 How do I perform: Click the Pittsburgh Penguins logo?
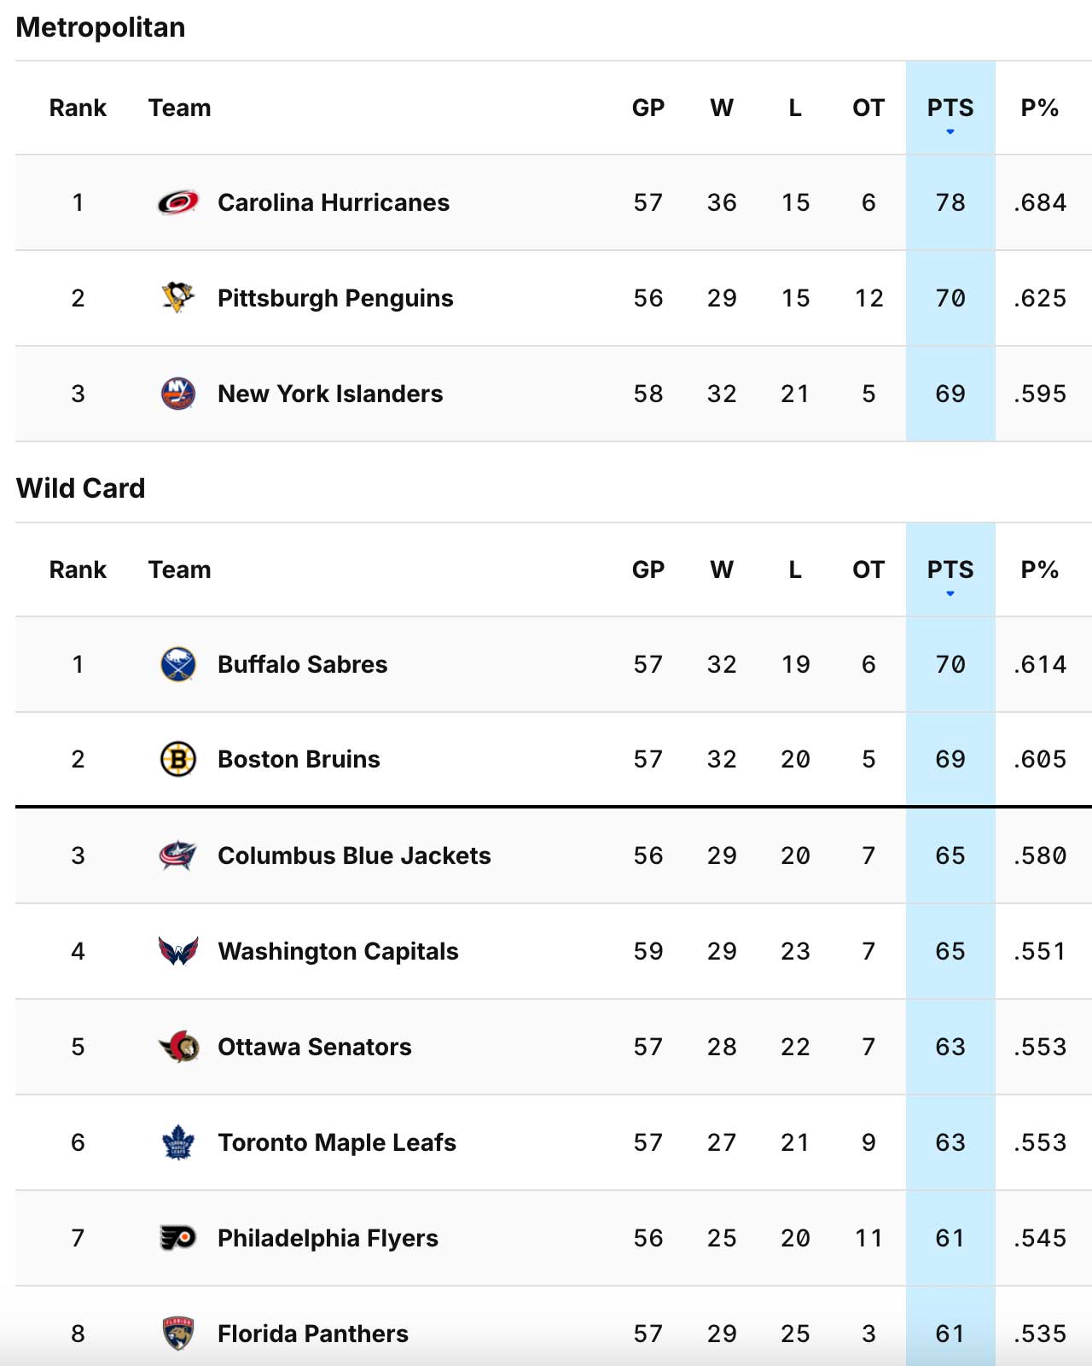tap(178, 298)
